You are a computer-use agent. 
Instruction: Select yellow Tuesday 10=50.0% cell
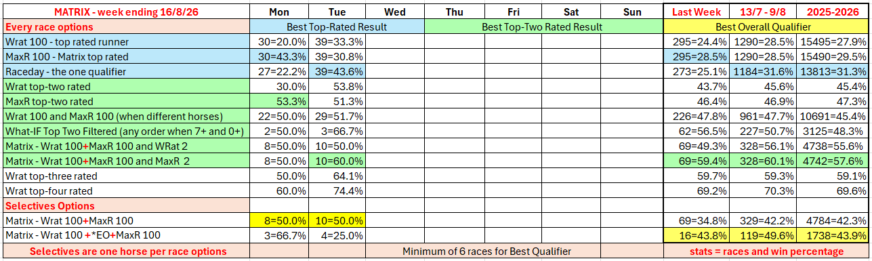pos(337,220)
